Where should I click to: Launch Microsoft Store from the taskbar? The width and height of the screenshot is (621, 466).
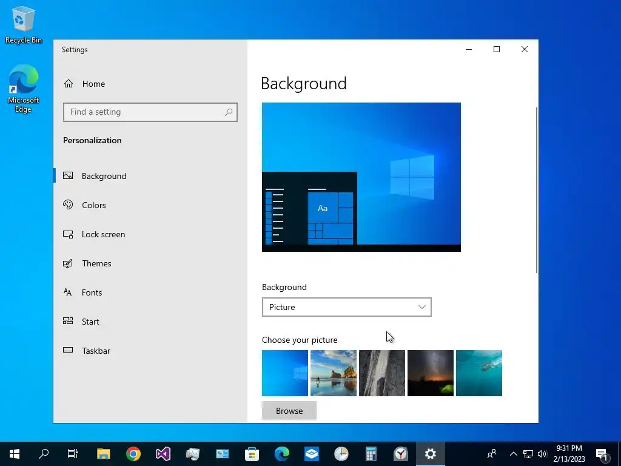click(x=252, y=454)
